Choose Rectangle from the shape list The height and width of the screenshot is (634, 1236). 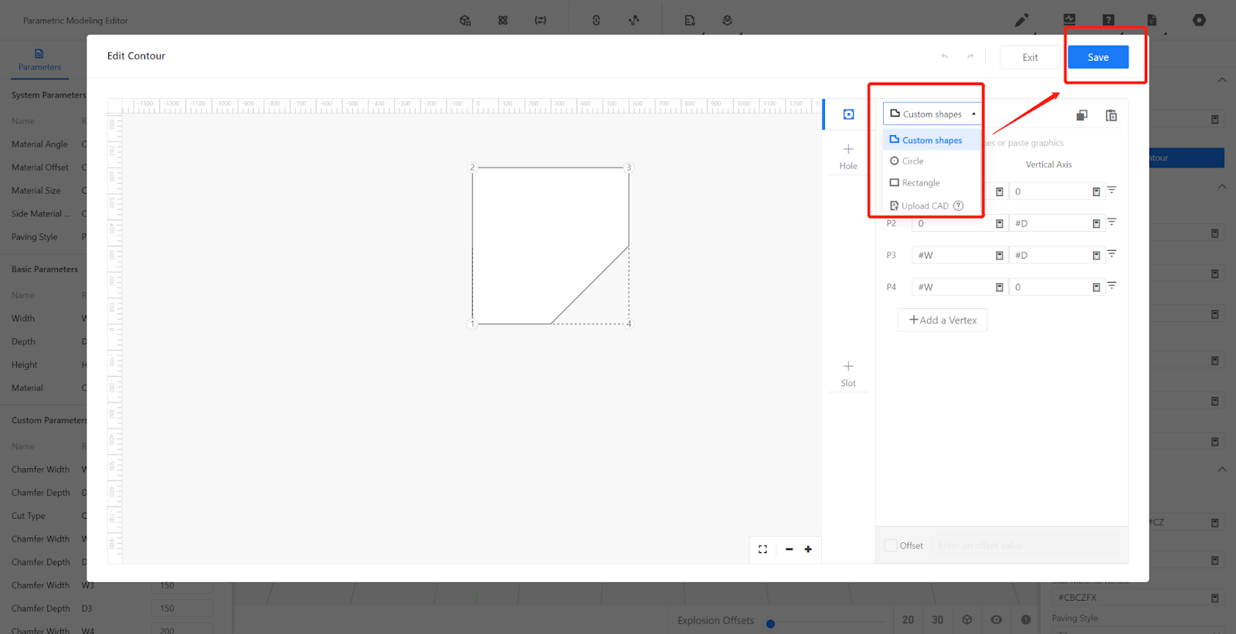pyautogui.click(x=920, y=183)
